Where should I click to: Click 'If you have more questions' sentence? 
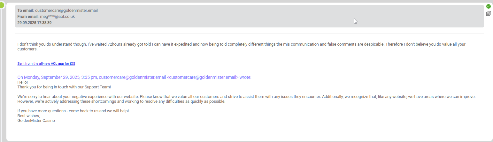pyautogui.click(x=73, y=111)
